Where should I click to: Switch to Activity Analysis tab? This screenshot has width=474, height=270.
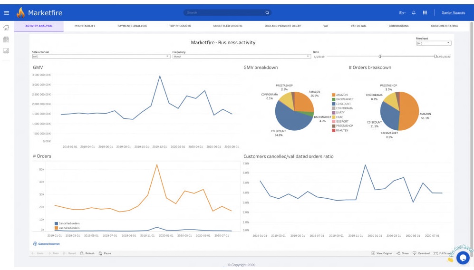pyautogui.click(x=39, y=26)
